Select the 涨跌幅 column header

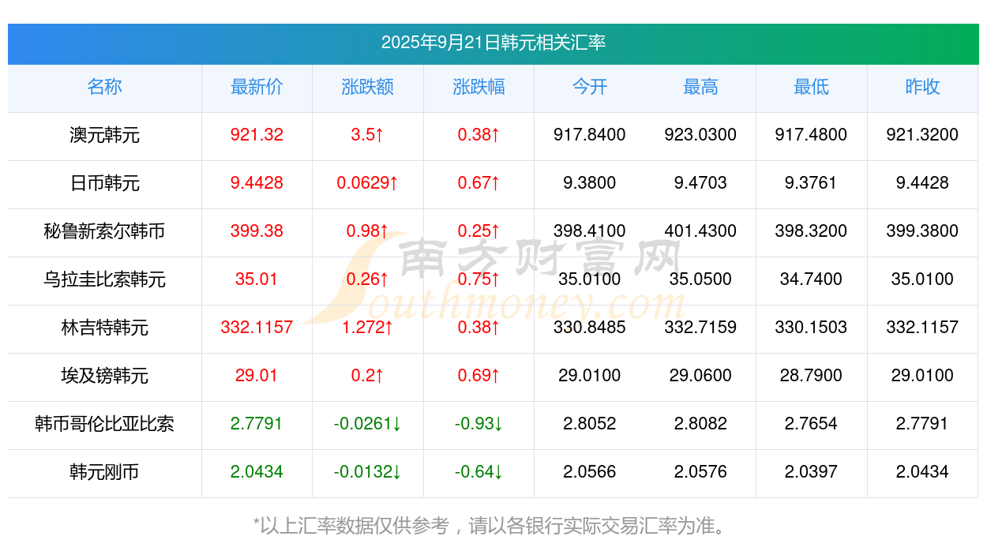click(x=479, y=87)
